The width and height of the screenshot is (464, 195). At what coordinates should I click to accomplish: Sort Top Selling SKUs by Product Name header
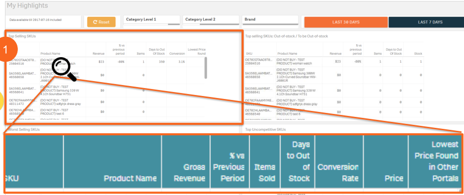[x=50, y=54]
